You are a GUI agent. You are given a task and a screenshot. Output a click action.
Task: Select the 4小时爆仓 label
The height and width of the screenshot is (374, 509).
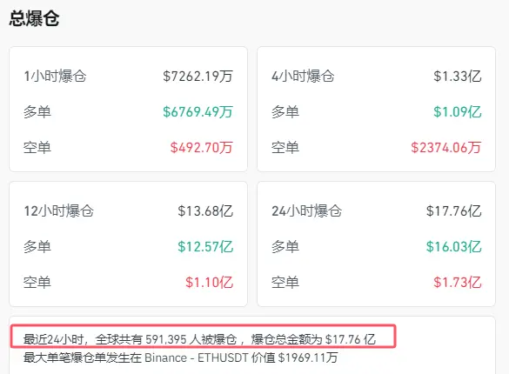coord(303,77)
